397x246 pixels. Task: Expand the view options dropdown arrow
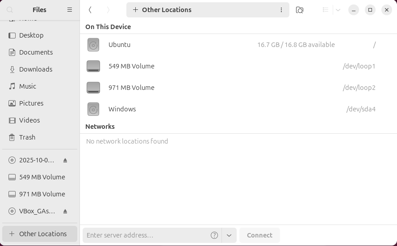tap(338, 10)
